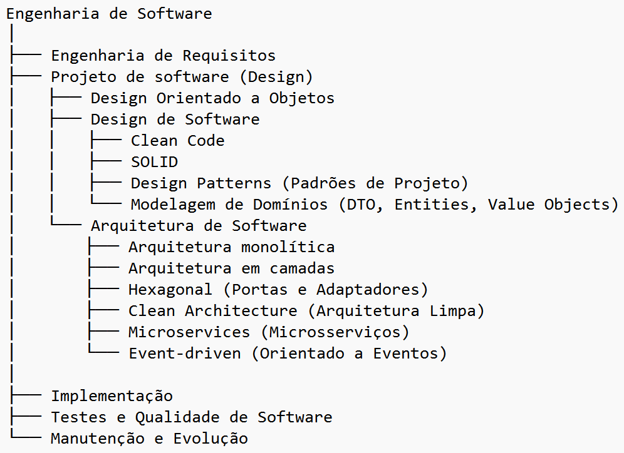
Task: Select Arquitetura em camadas item
Action: point(231,268)
